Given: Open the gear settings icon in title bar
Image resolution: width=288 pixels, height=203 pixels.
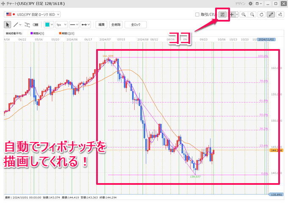Looking at the screenshot, I should tap(251, 3).
